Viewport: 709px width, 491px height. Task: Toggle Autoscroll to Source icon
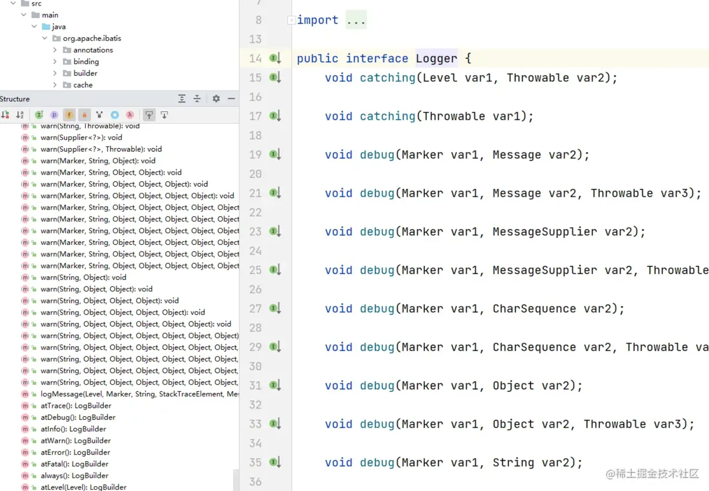pyautogui.click(x=149, y=115)
